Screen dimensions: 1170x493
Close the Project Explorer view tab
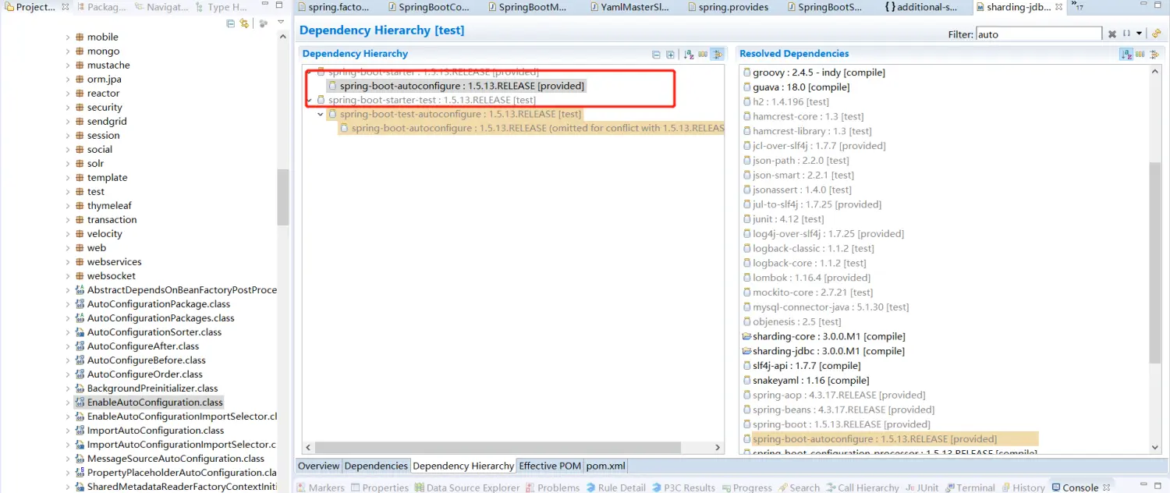pyautogui.click(x=65, y=7)
